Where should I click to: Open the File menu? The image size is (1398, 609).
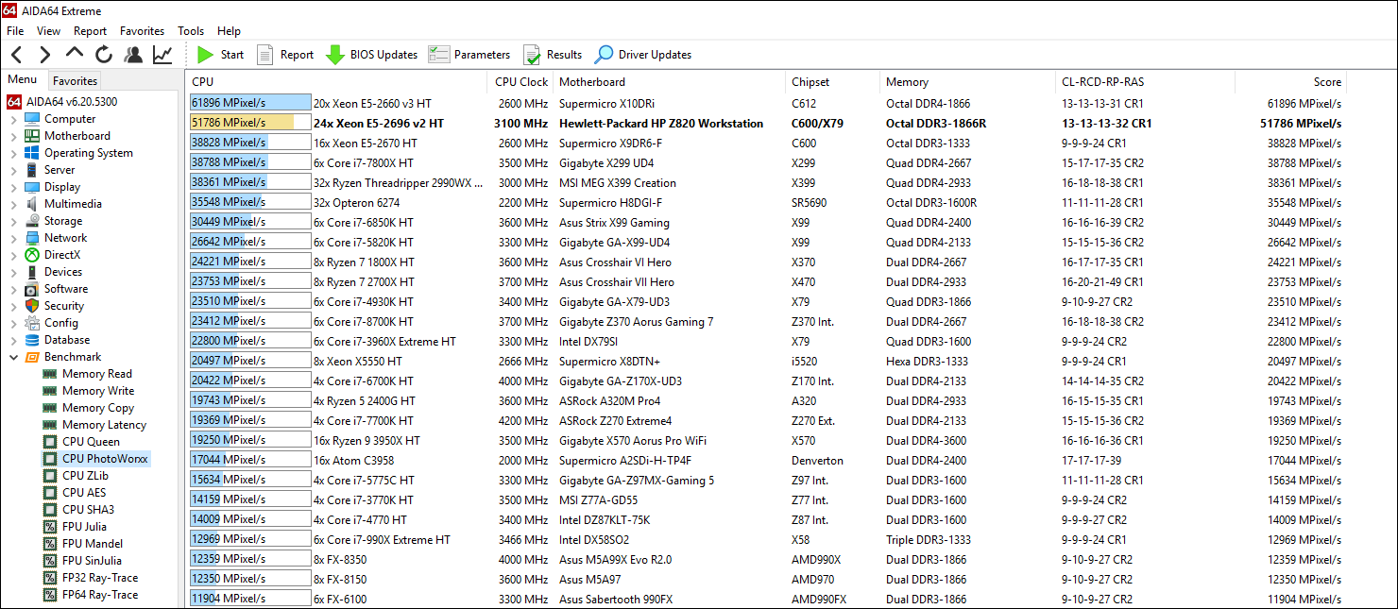pyautogui.click(x=15, y=31)
